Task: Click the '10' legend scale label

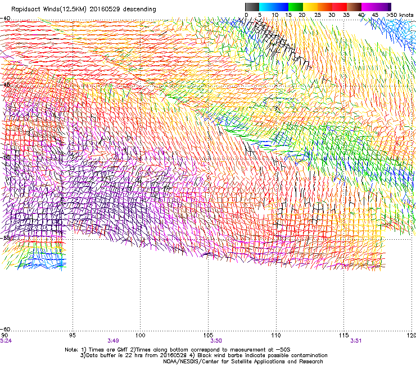Action: (275, 15)
